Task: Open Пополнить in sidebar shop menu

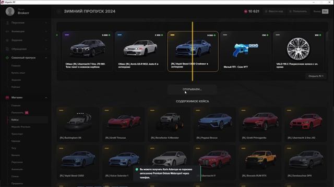Action: [x=17, y=113]
